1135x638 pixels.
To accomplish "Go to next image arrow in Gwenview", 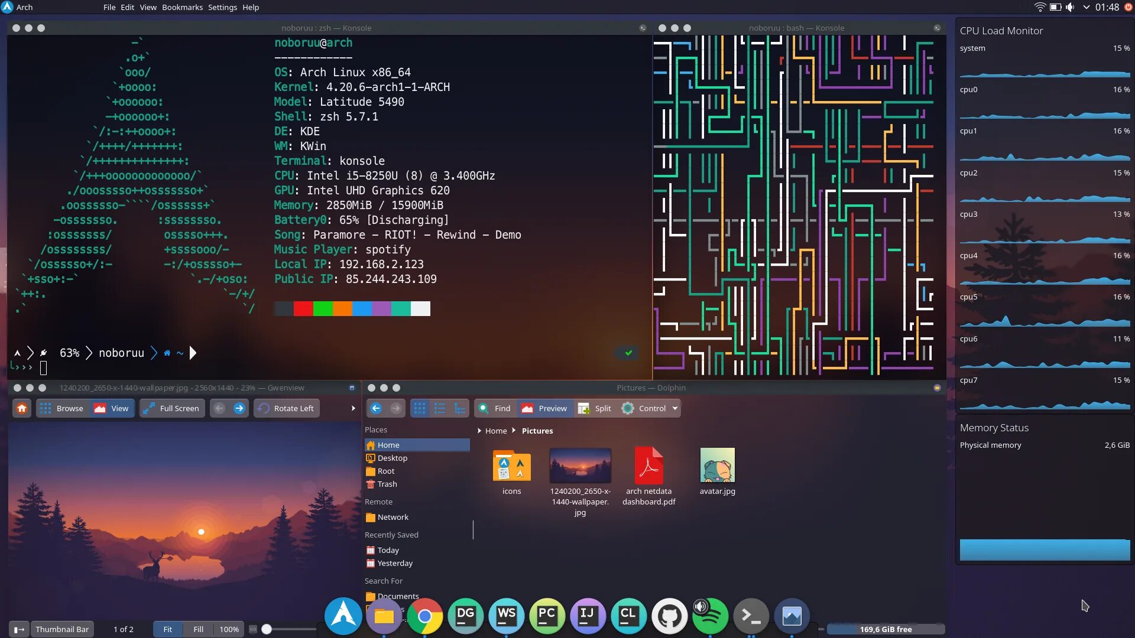I will pos(239,408).
